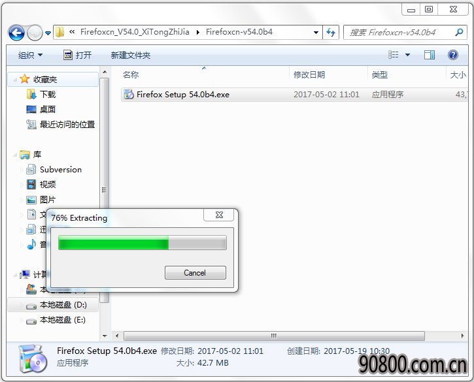Viewport: 474px width, 382px height.
Task: Click the folder icon in address bar
Action: (x=60, y=32)
